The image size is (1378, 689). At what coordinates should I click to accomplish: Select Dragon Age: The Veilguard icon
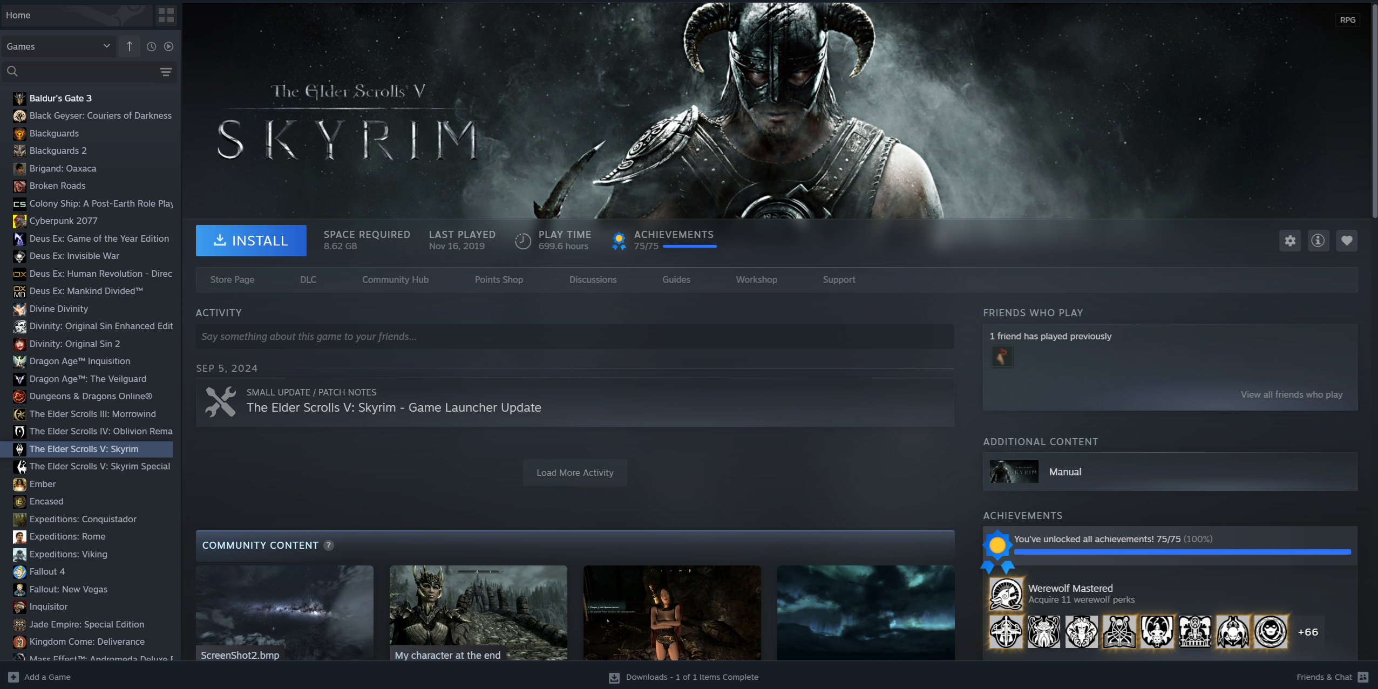point(19,379)
